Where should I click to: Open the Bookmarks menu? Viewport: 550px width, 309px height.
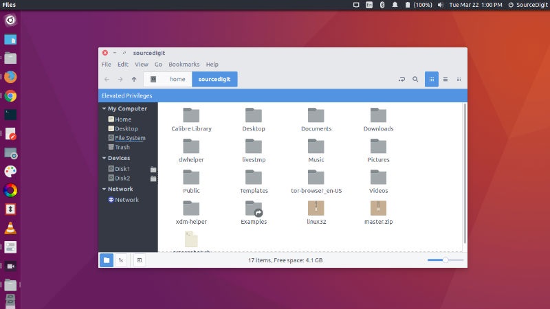click(x=184, y=65)
